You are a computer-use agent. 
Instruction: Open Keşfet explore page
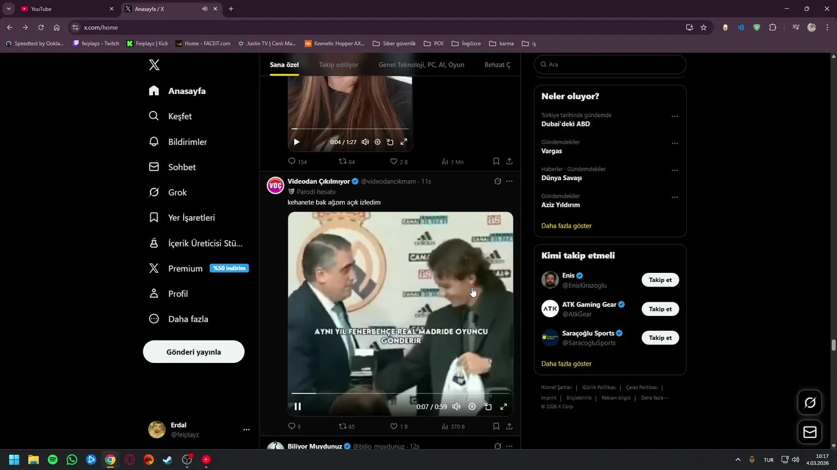click(170, 116)
